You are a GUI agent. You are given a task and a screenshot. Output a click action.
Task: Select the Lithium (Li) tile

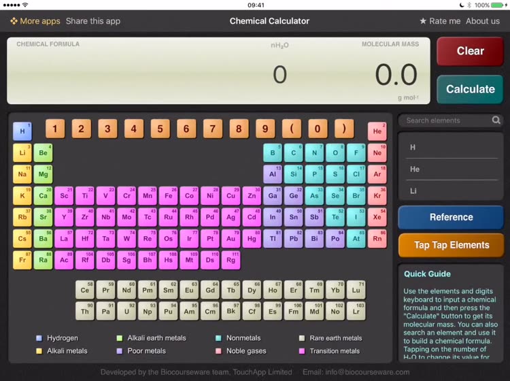22,152
